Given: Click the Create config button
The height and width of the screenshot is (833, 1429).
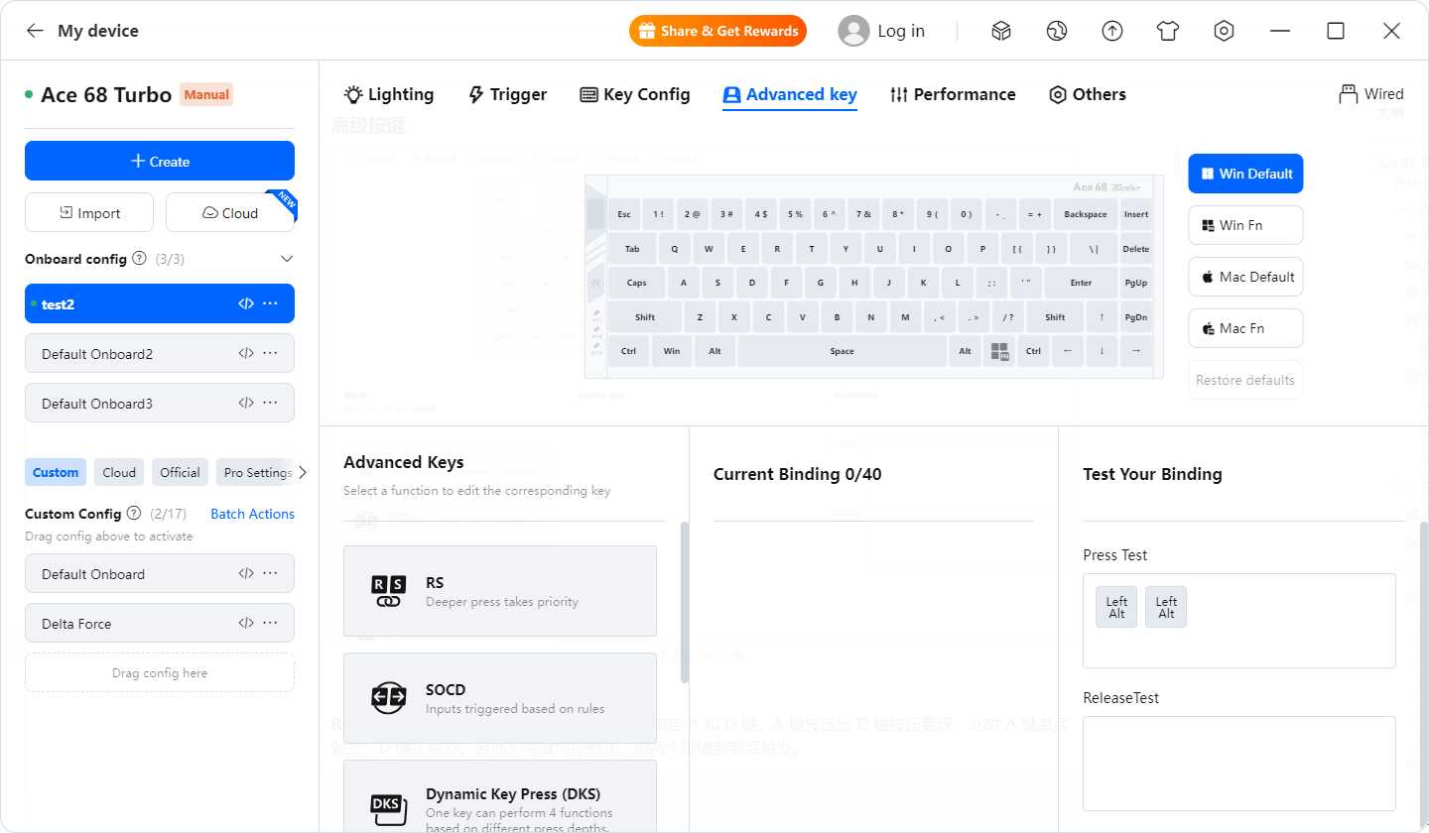Looking at the screenshot, I should (x=160, y=161).
